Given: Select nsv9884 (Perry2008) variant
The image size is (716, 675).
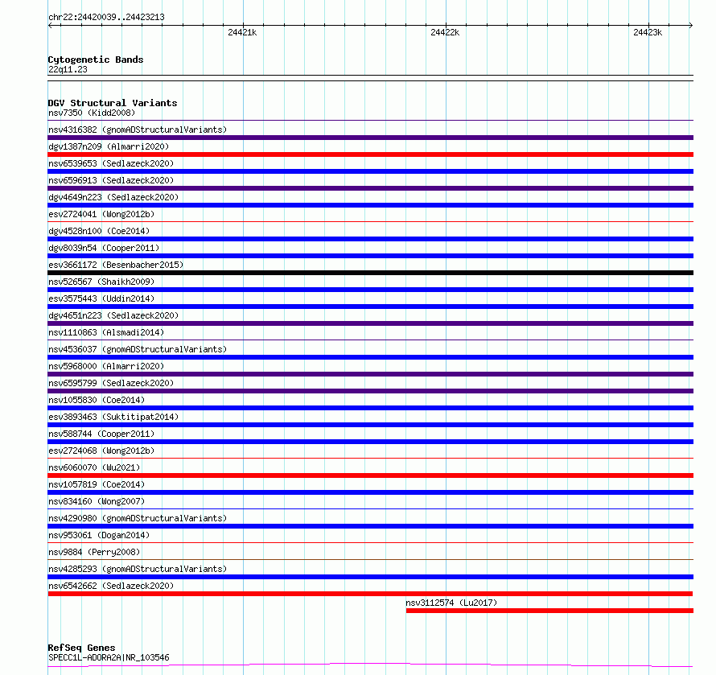Looking at the screenshot, I should point(94,552).
